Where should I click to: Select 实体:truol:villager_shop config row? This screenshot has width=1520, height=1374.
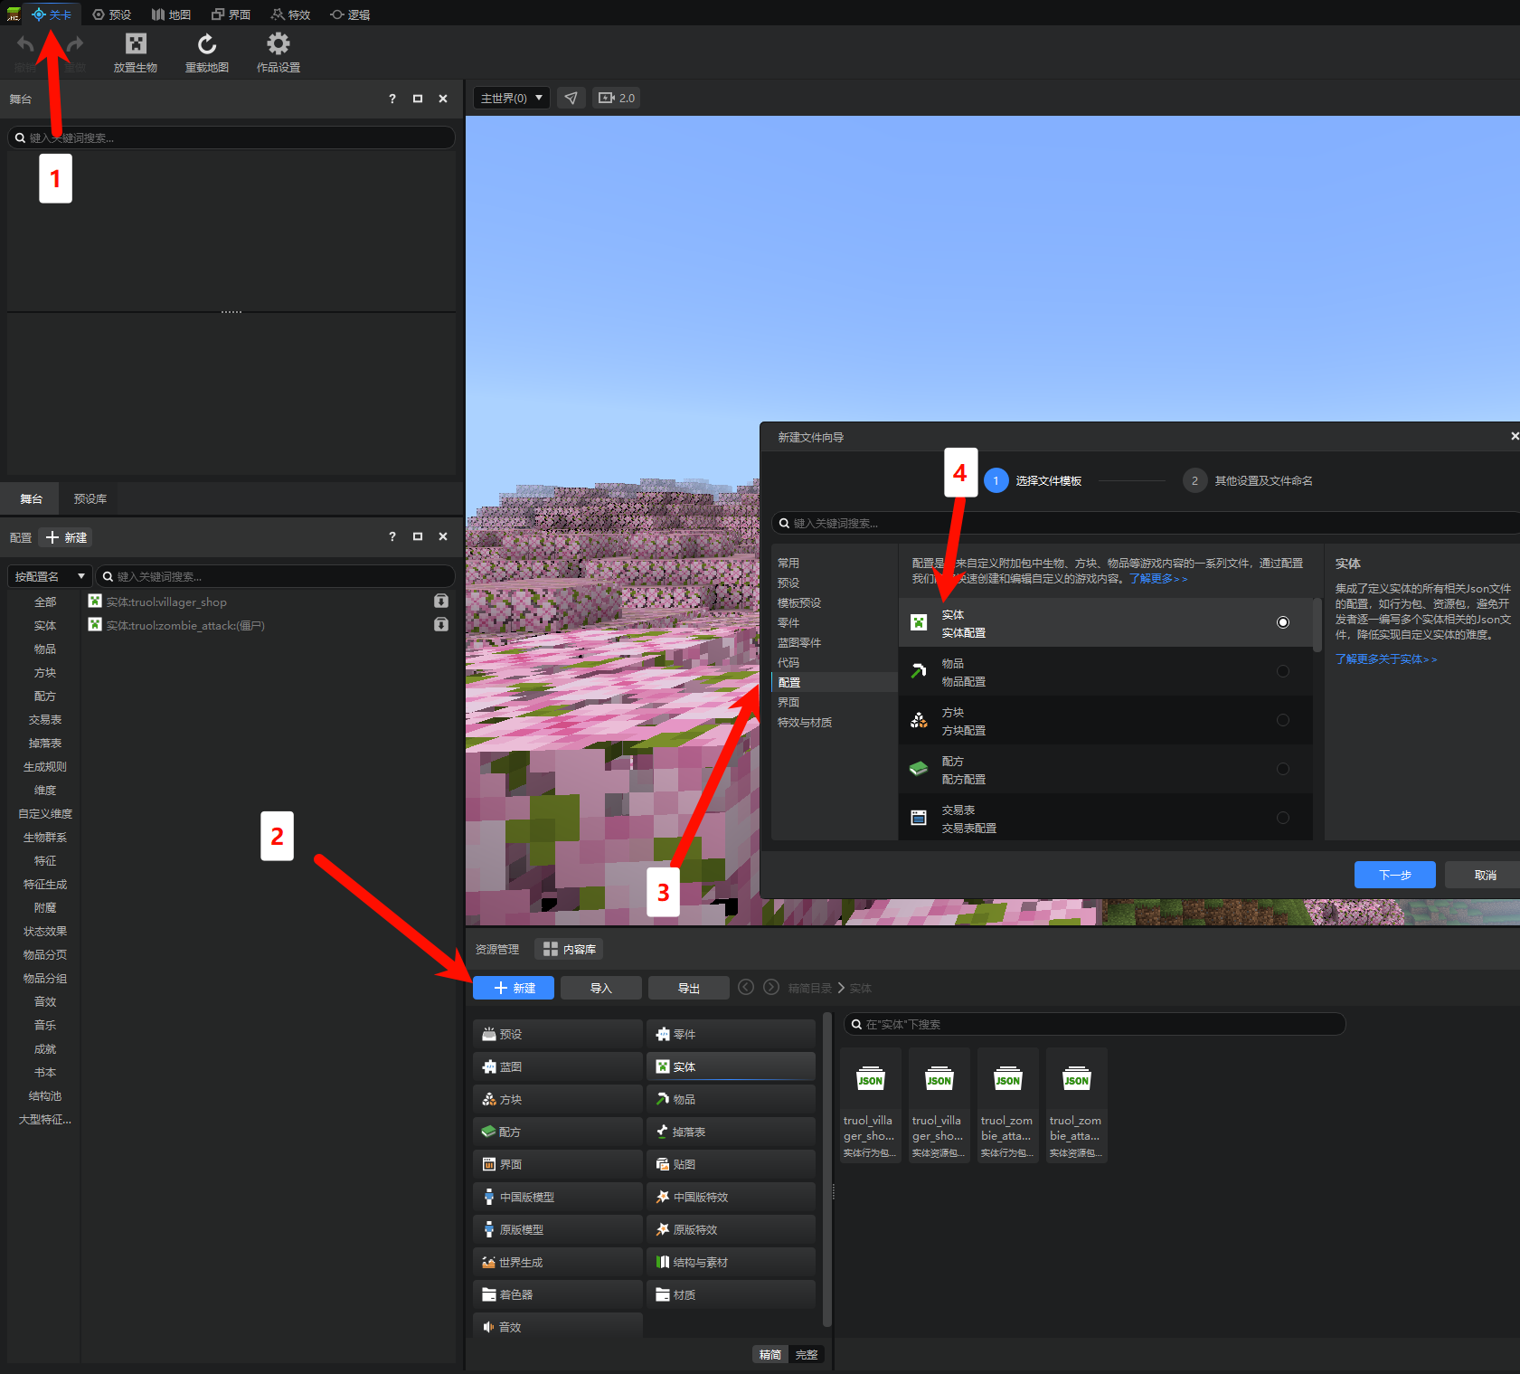pos(269,602)
